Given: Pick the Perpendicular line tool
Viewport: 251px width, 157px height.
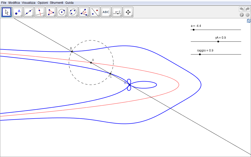Looking at the screenshot, I should pos(40,12).
